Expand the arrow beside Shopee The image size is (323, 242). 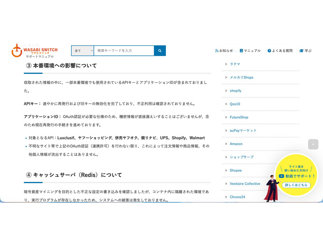(x=226, y=171)
